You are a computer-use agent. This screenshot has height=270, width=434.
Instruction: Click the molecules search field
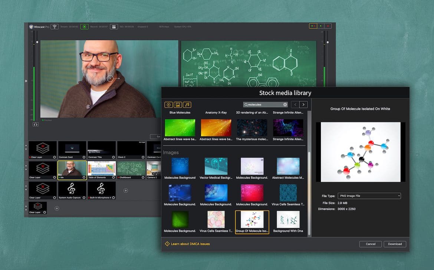tap(265, 105)
